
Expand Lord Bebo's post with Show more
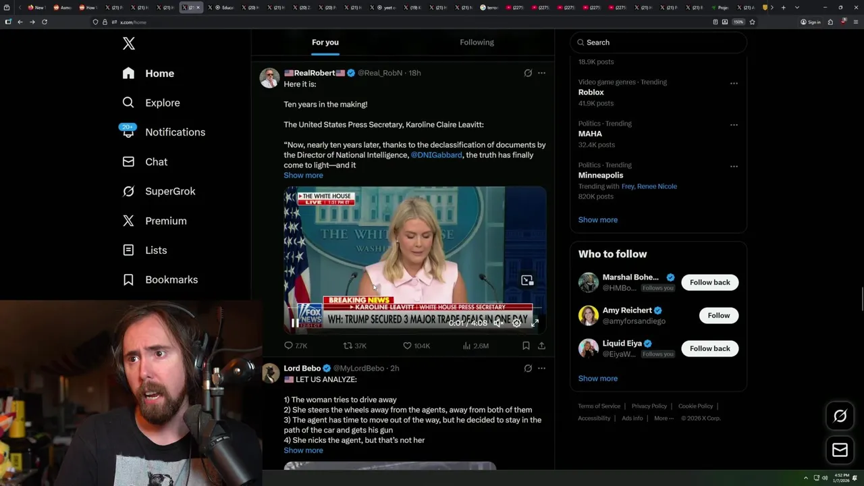point(303,451)
